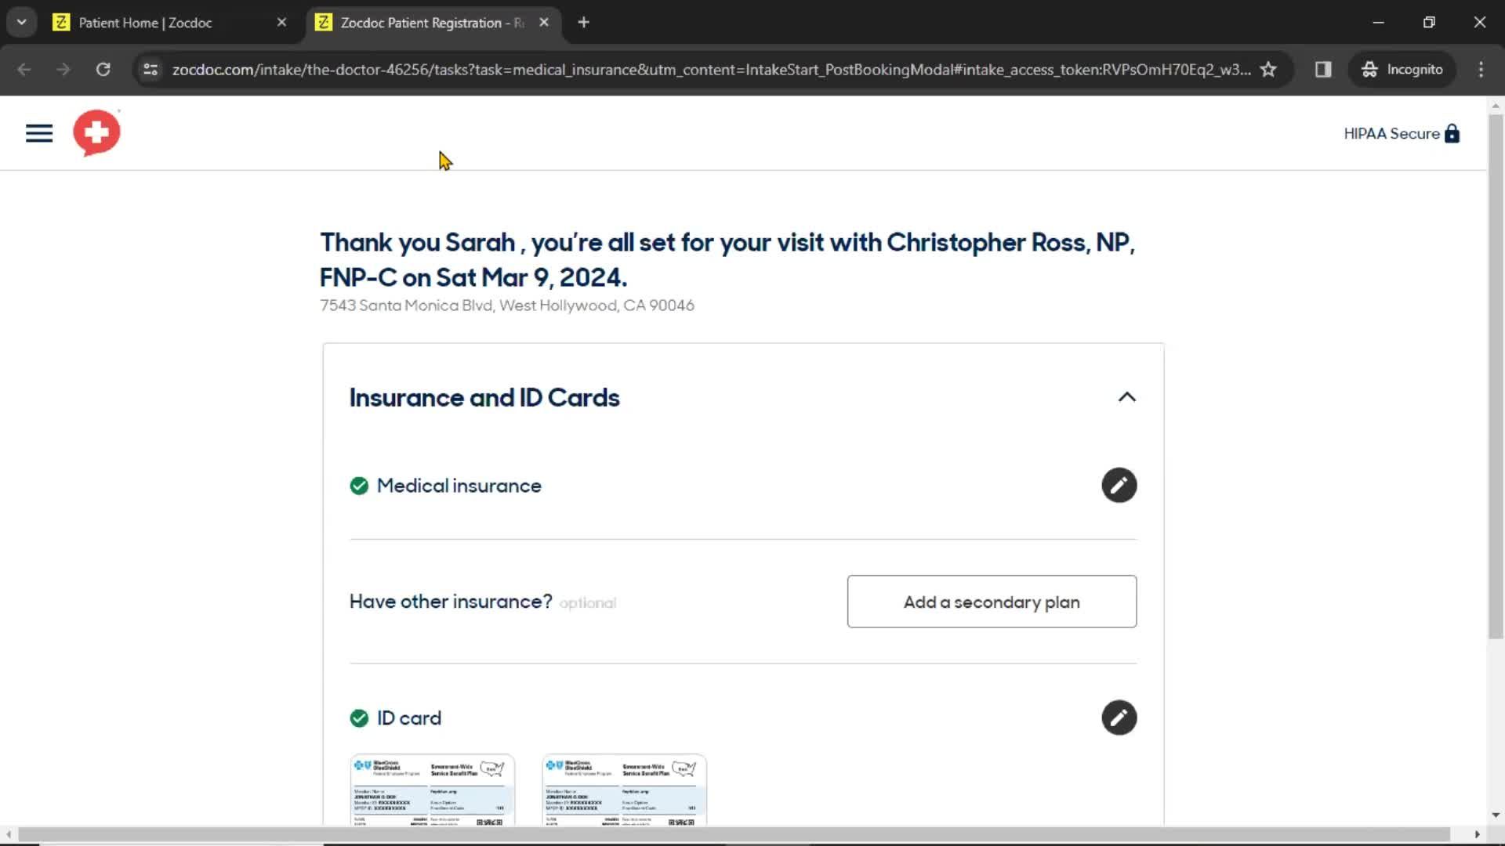Click the red practice logo
Image resolution: width=1505 pixels, height=846 pixels.
96,132
